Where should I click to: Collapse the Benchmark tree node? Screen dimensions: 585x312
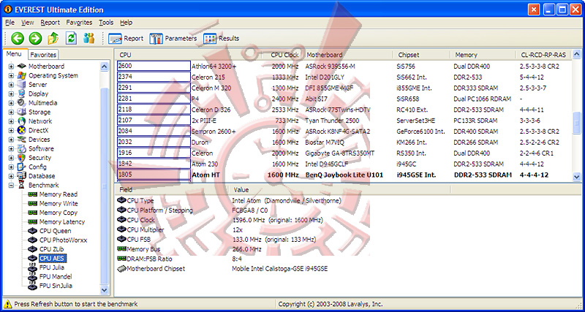pyautogui.click(x=11, y=186)
